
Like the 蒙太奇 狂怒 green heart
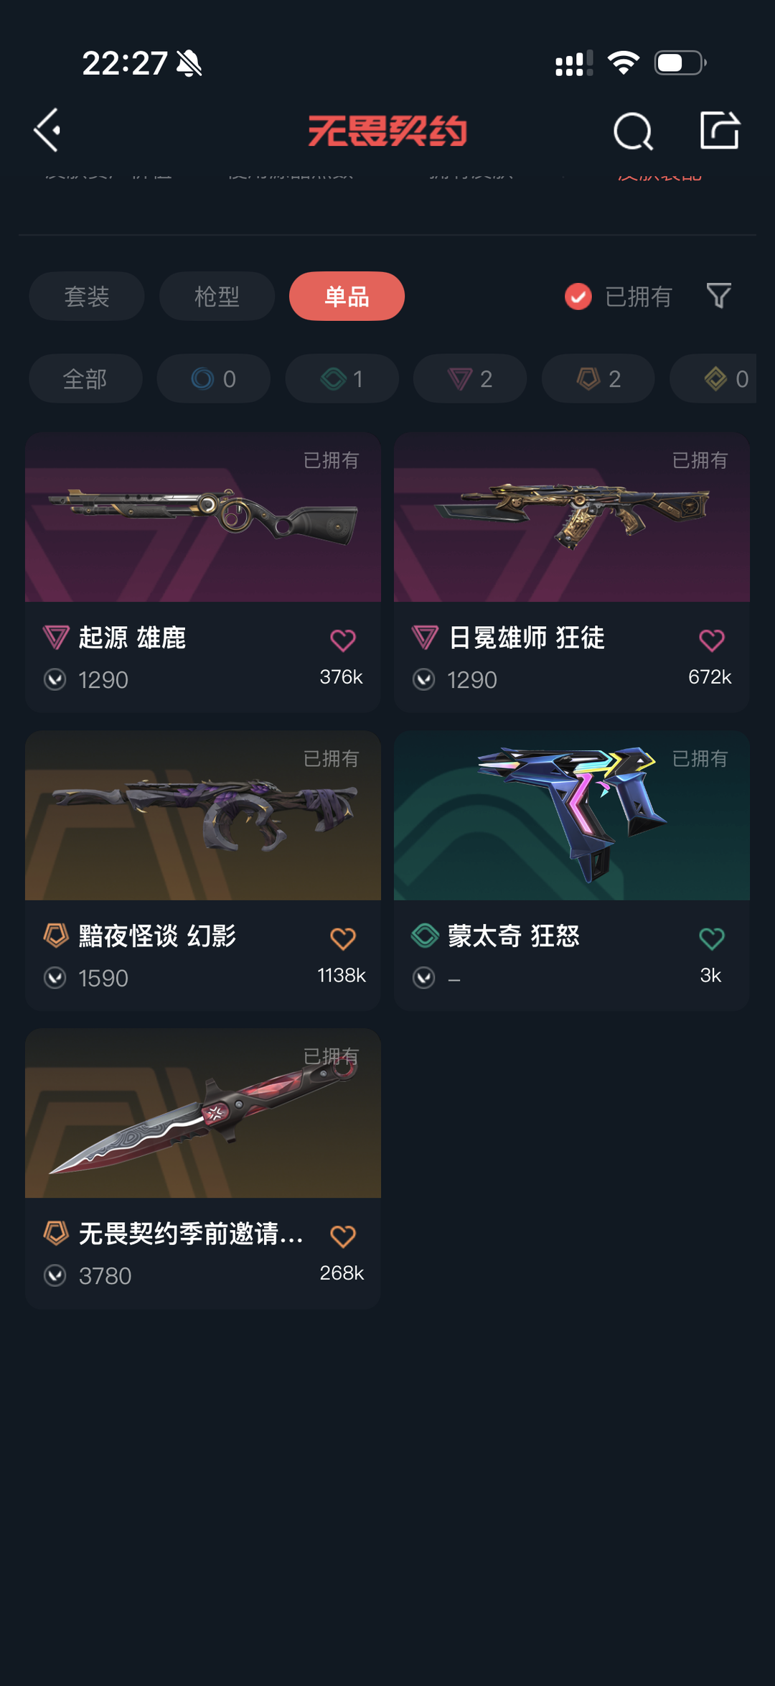click(712, 939)
